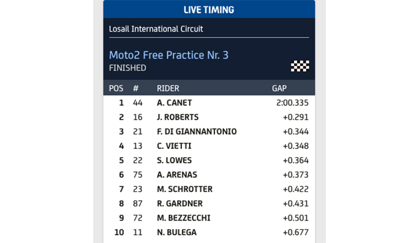Click rider C. Vietti
Viewport: 419px width, 243px height.
173,146
